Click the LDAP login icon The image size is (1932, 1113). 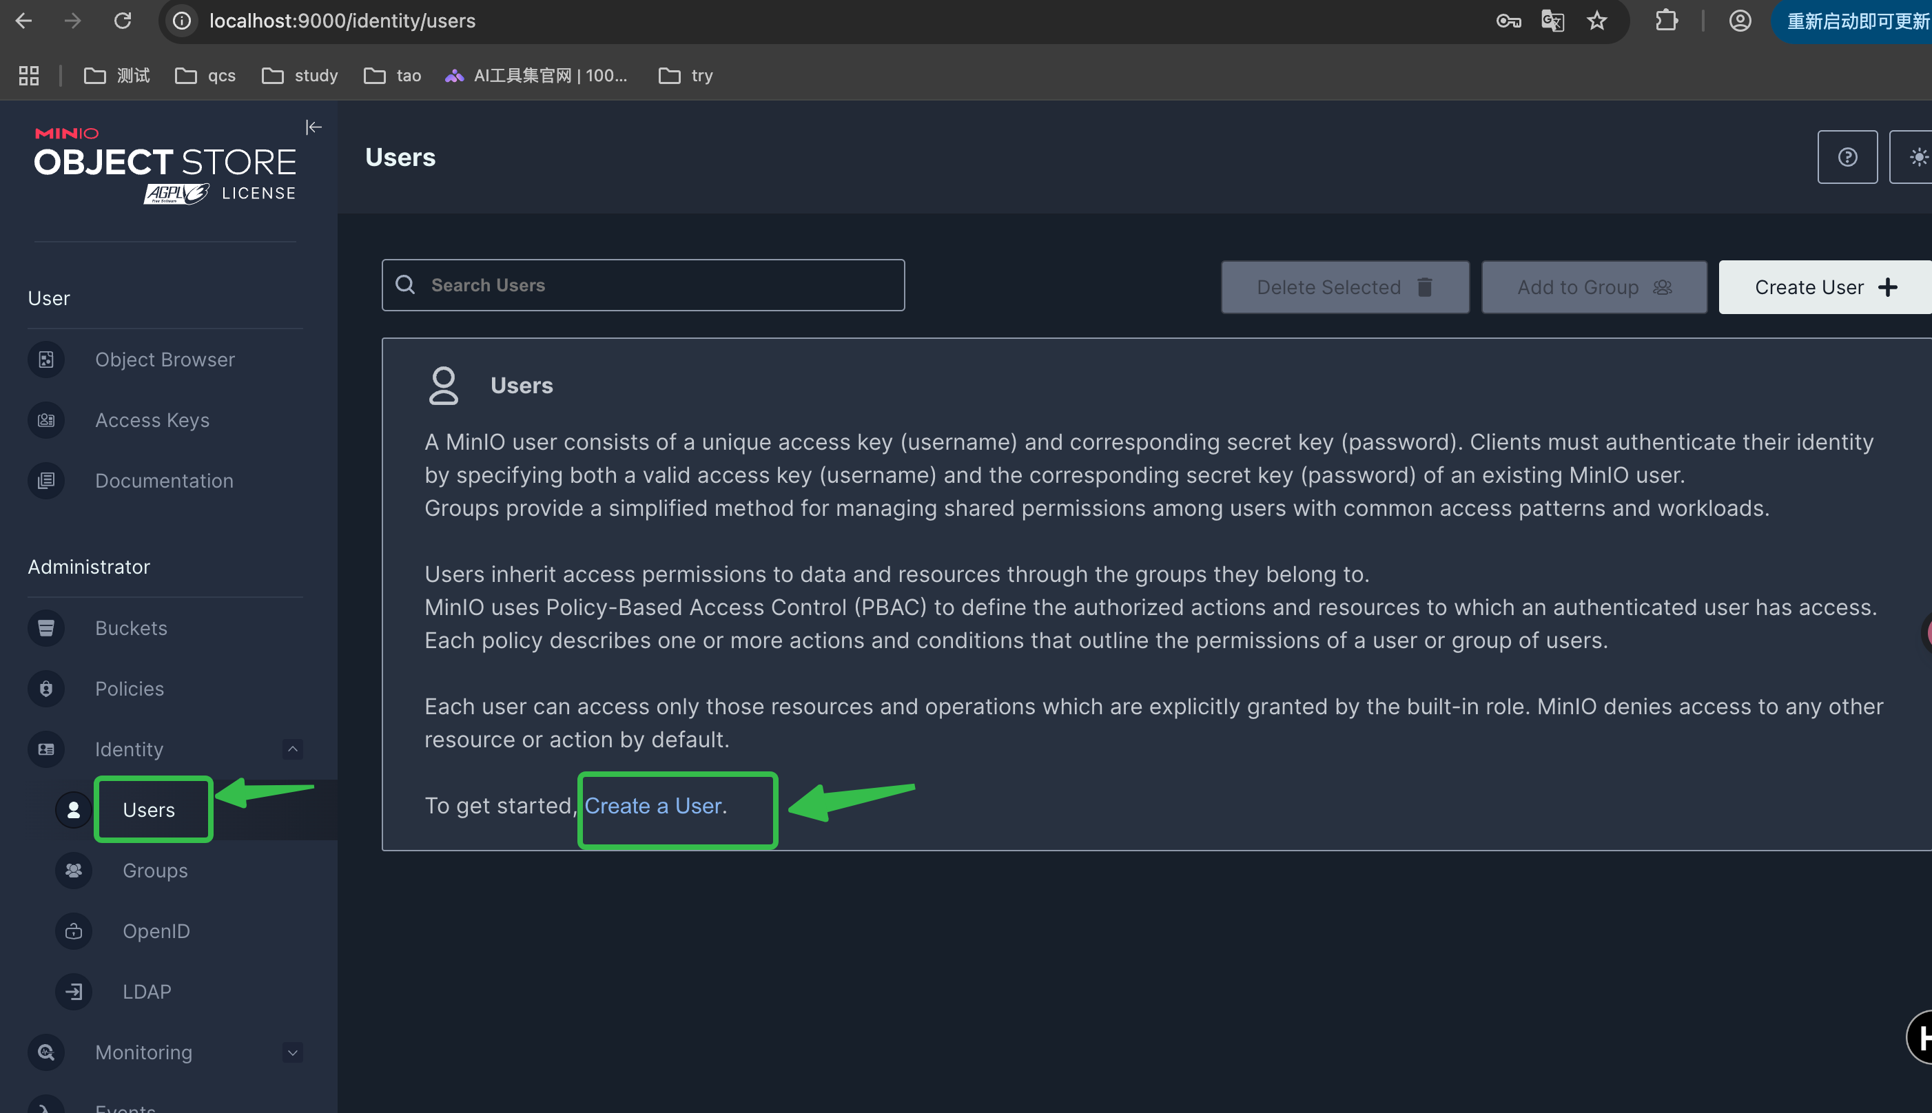[x=74, y=992]
